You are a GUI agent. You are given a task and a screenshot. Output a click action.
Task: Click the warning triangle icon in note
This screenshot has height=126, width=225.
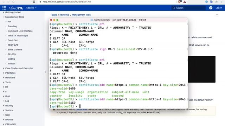tap(54, 110)
